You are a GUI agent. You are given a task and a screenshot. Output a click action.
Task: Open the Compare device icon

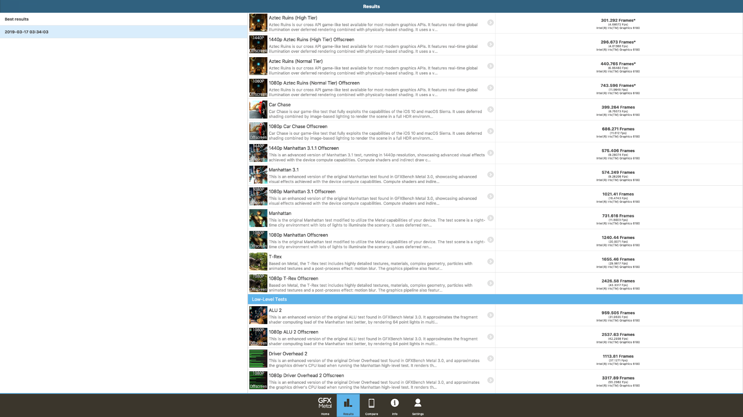tap(371, 405)
